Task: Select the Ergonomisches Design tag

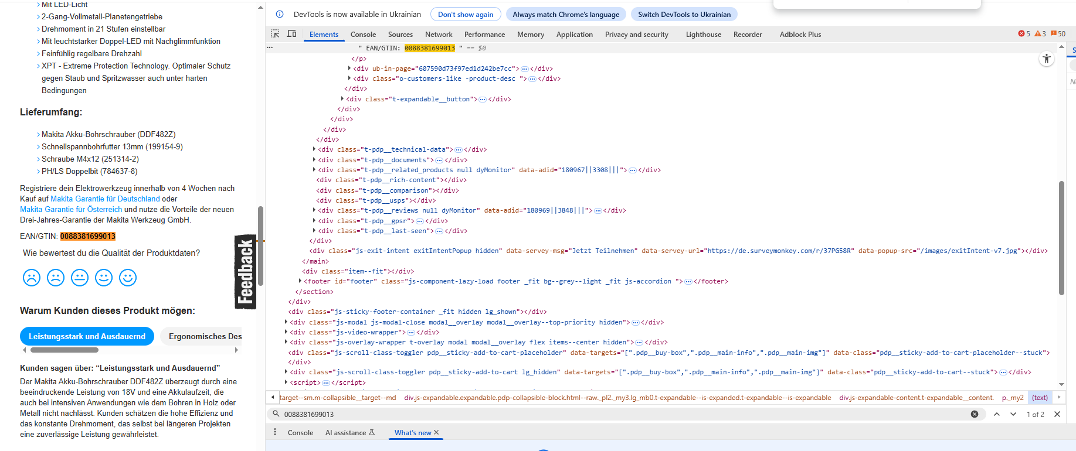Action: [201, 336]
